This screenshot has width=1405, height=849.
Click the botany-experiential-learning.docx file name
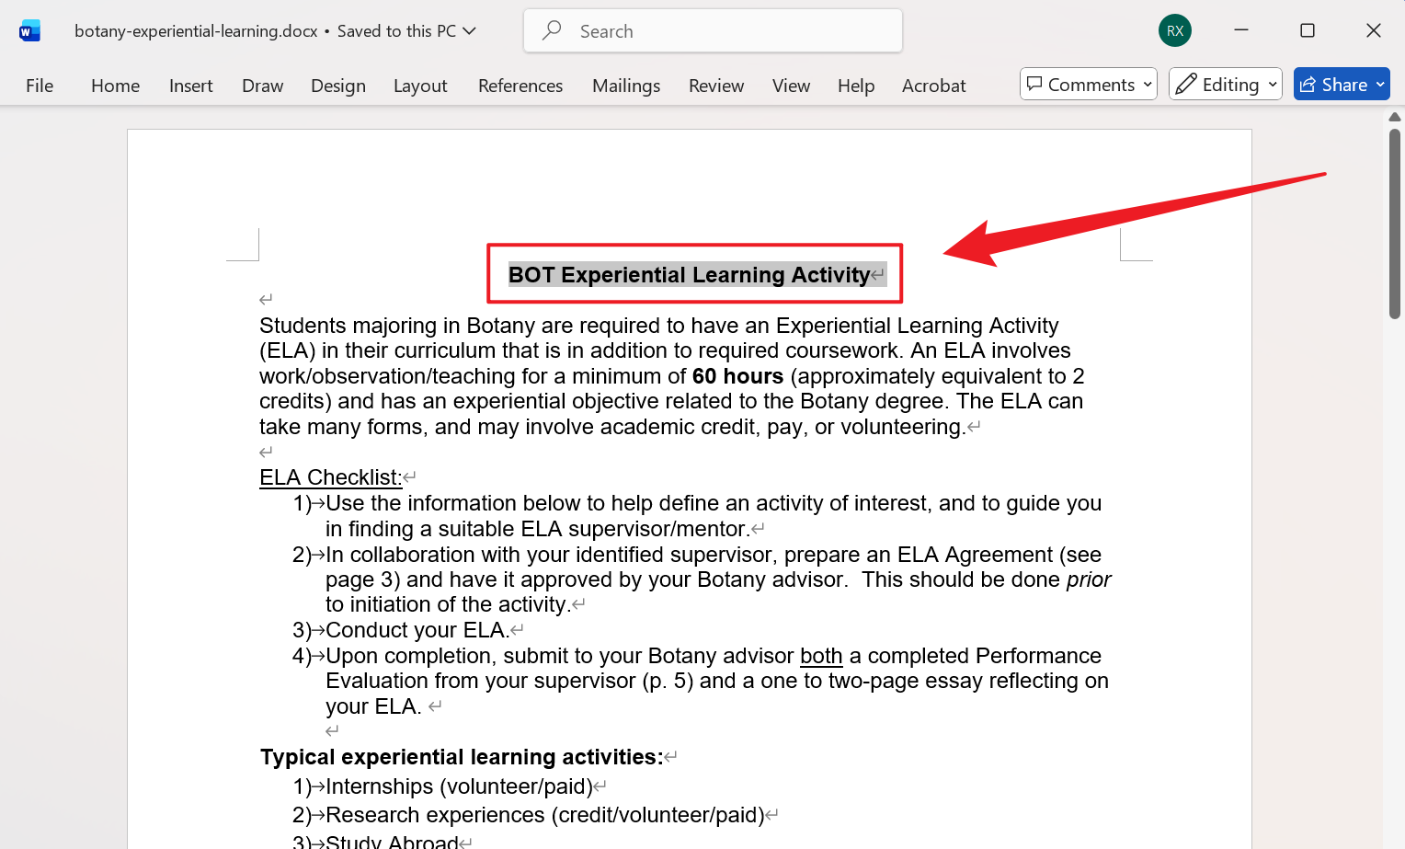(196, 31)
